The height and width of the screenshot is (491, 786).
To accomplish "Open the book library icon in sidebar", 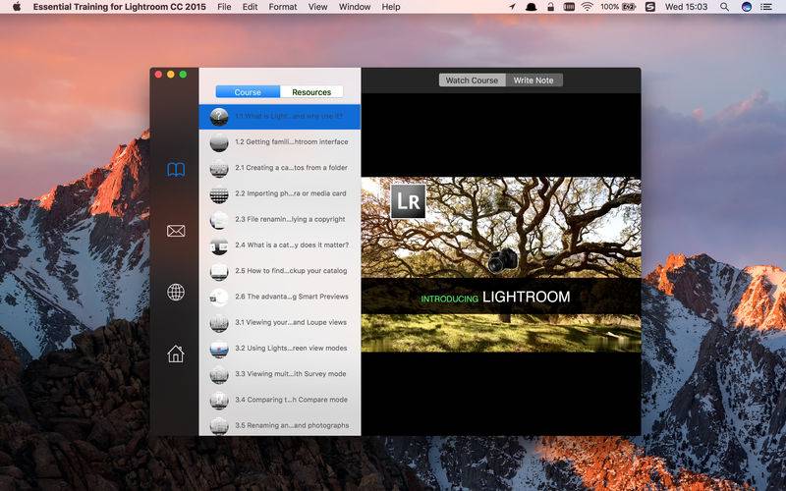I will [176, 169].
